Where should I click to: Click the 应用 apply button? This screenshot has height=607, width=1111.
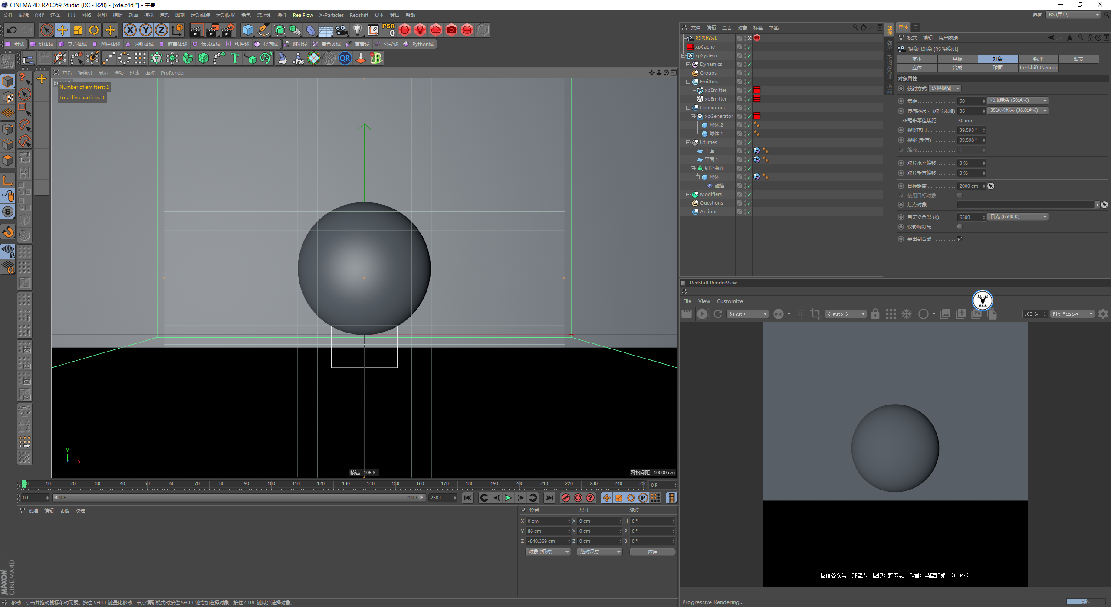(x=652, y=552)
